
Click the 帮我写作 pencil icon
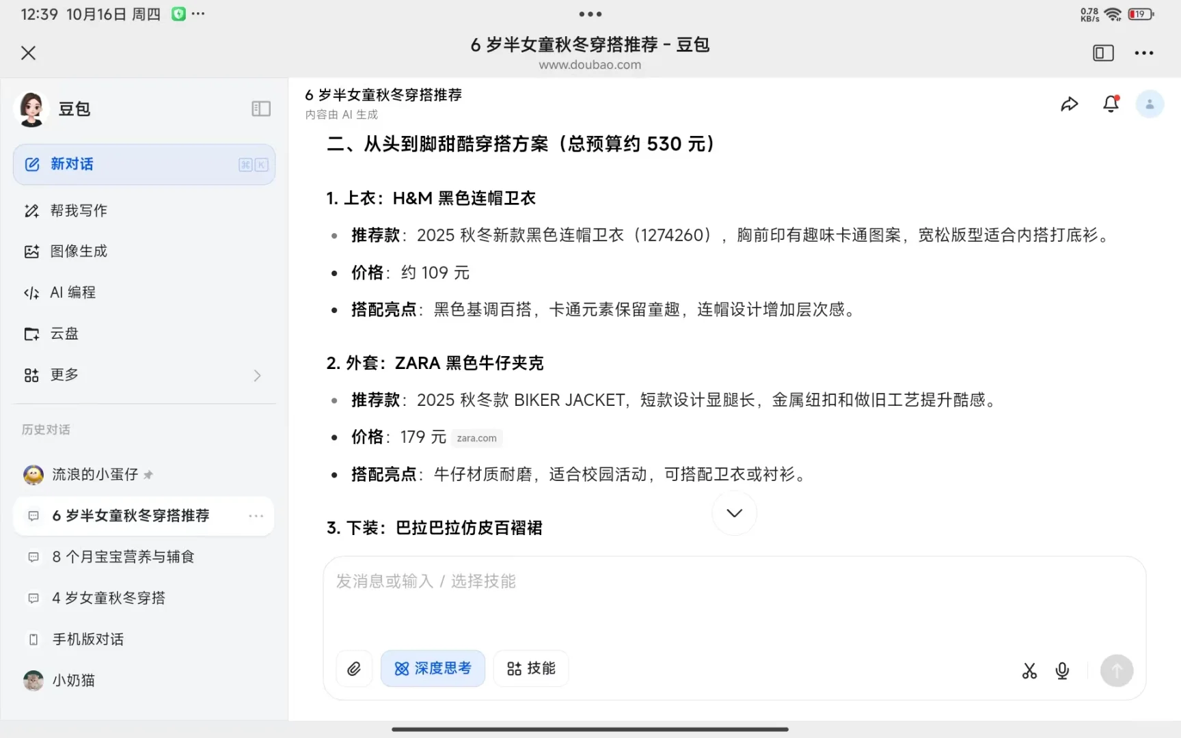[31, 210]
